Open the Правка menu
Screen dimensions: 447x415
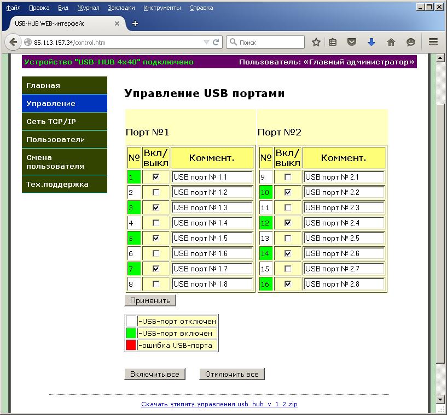39,8
